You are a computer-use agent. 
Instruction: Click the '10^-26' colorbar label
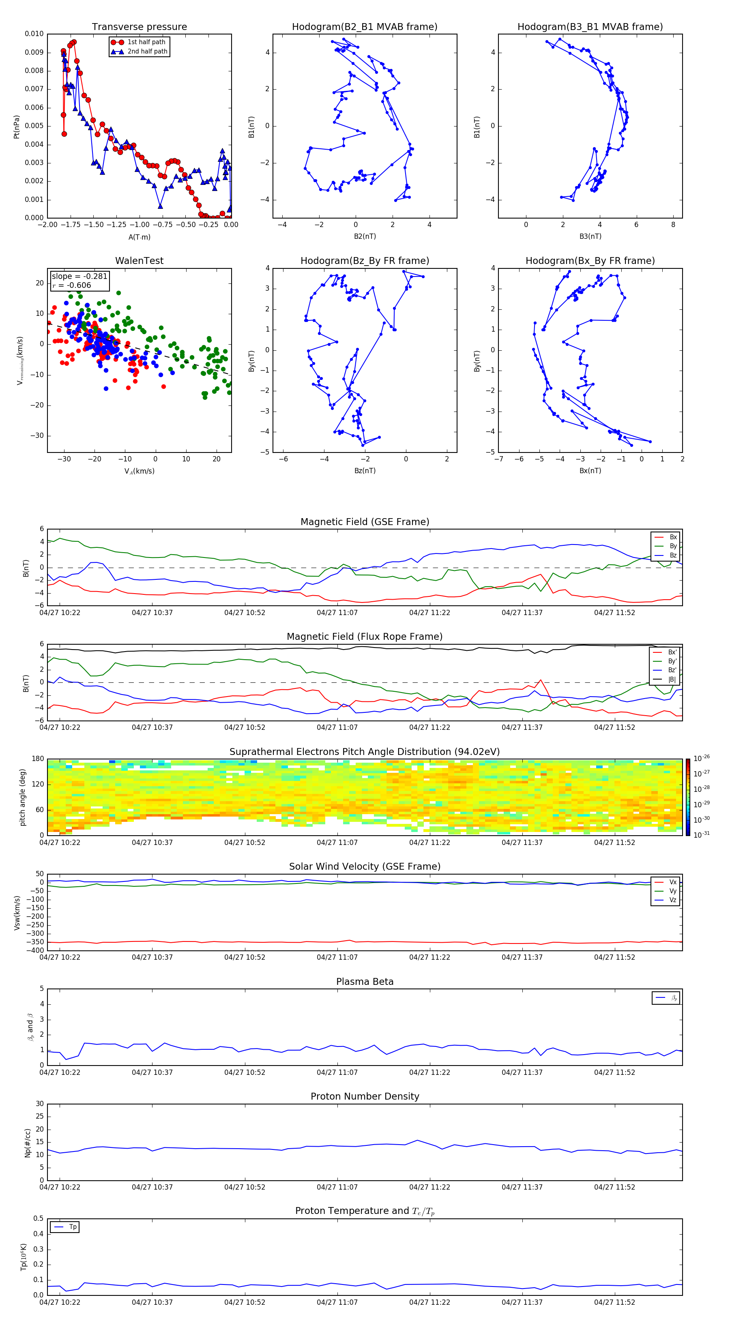coord(702,758)
